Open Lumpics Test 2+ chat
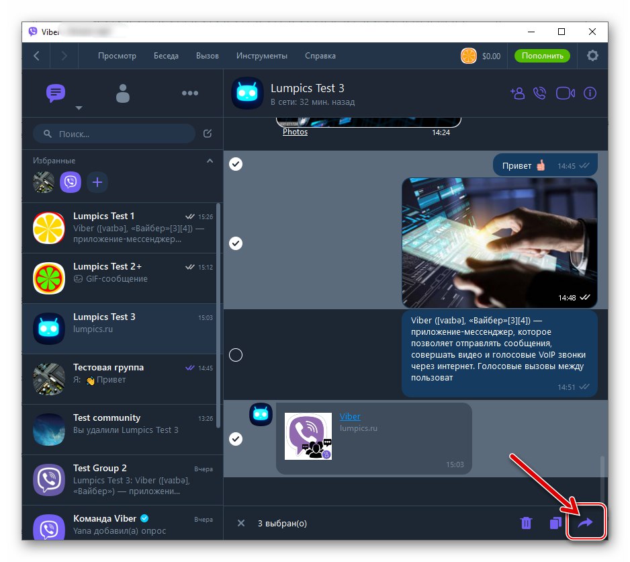The image size is (630, 562). click(x=122, y=278)
